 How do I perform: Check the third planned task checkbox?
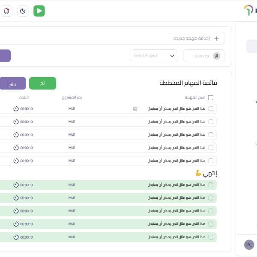click(x=211, y=135)
